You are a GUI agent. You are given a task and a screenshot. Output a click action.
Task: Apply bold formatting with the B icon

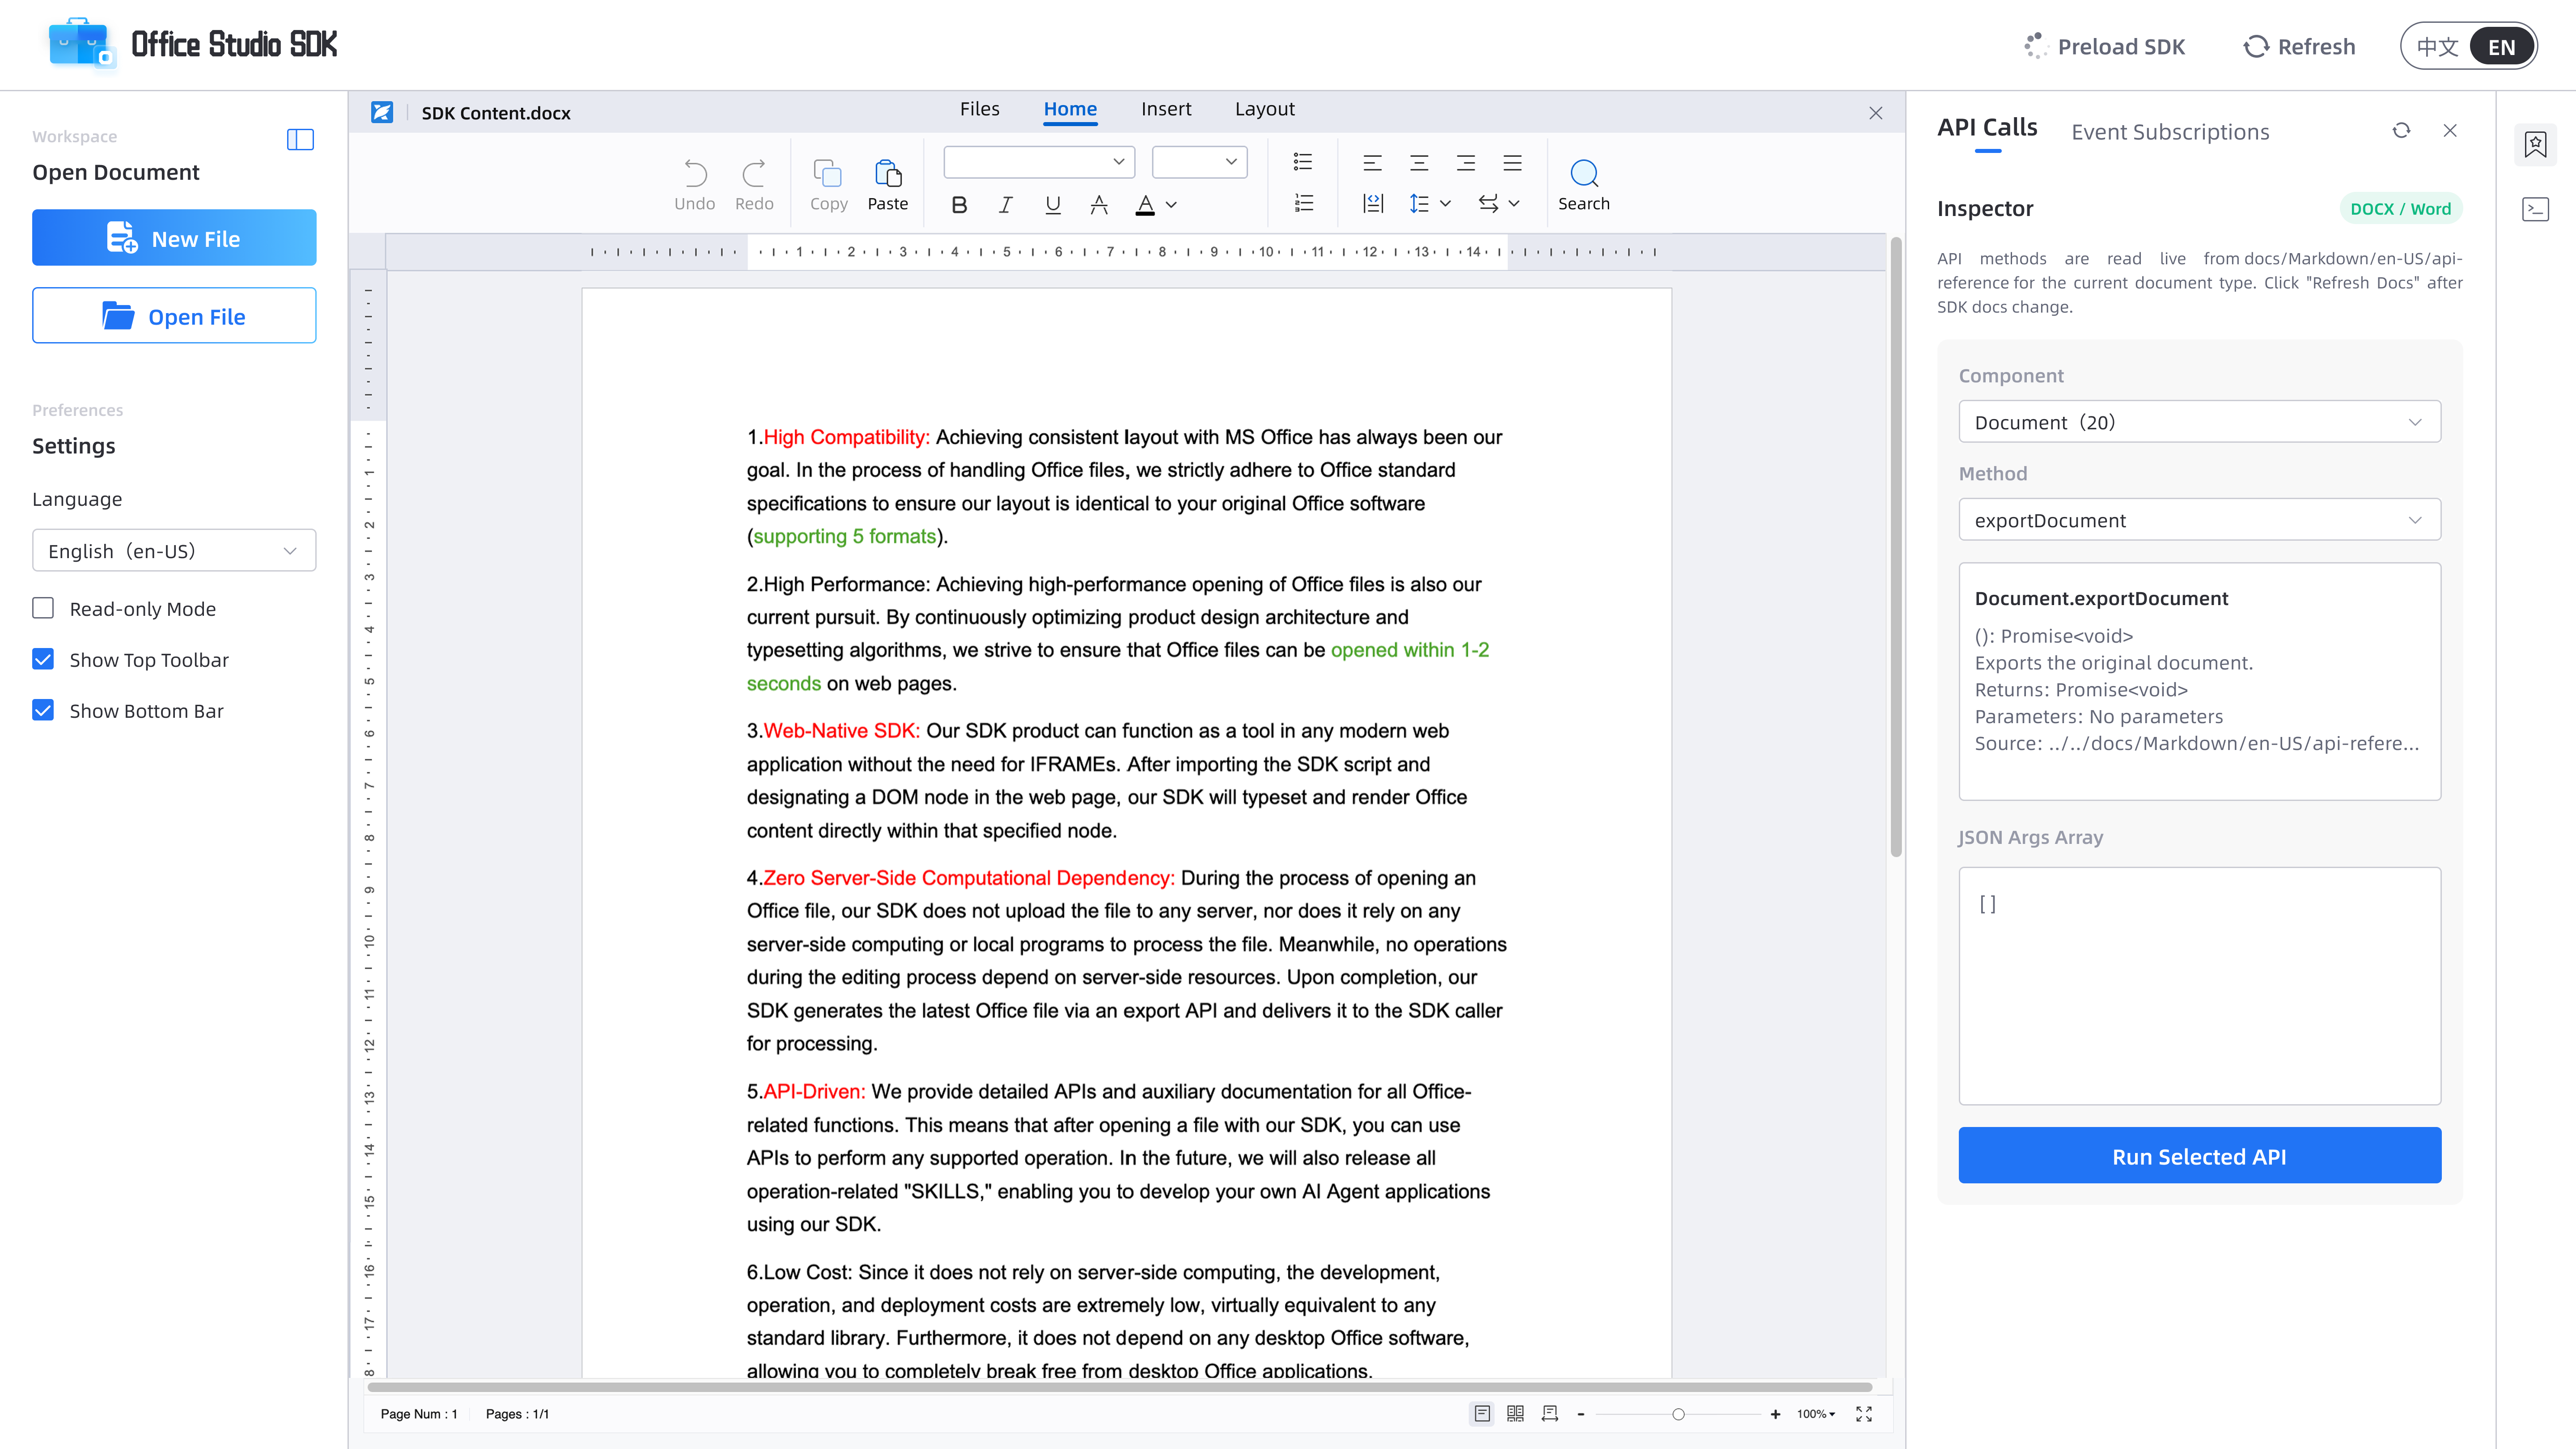(959, 205)
